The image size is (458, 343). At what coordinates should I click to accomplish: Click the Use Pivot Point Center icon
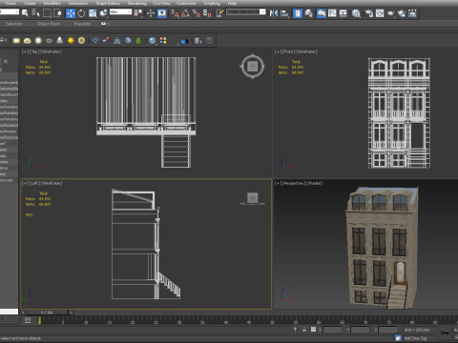click(x=138, y=13)
